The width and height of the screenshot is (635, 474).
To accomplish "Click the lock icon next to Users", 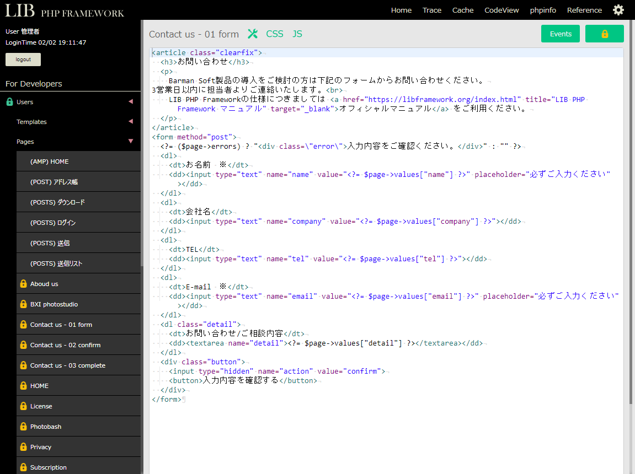I will 9,101.
